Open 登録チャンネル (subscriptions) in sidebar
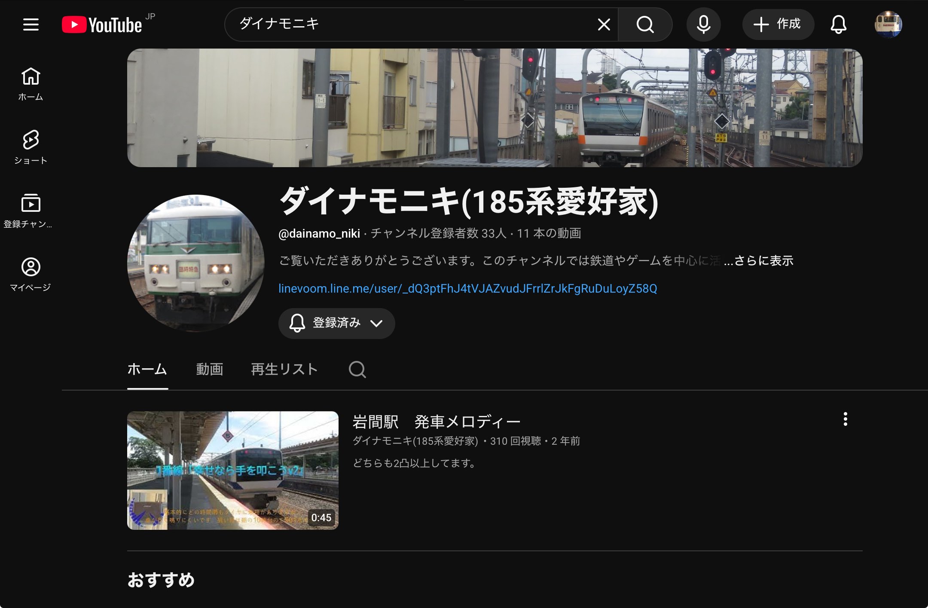Viewport: 928px width, 608px height. click(x=31, y=209)
